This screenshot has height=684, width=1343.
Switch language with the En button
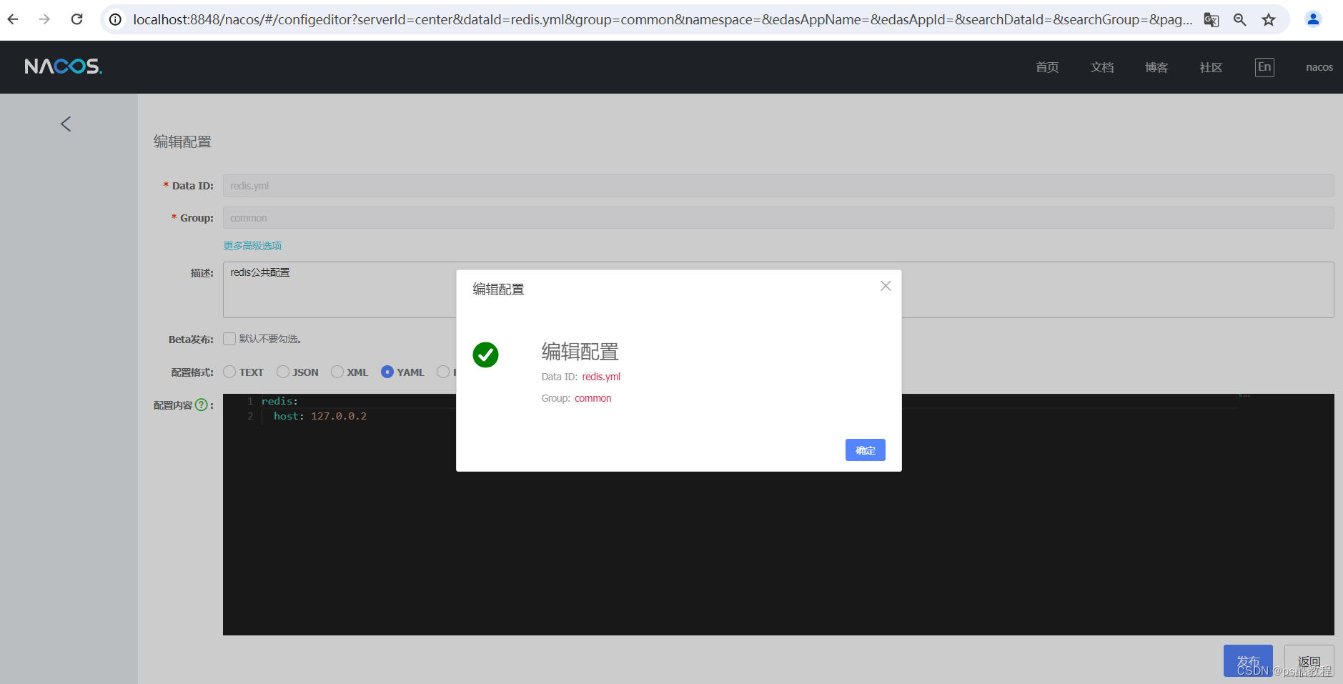pyautogui.click(x=1264, y=67)
